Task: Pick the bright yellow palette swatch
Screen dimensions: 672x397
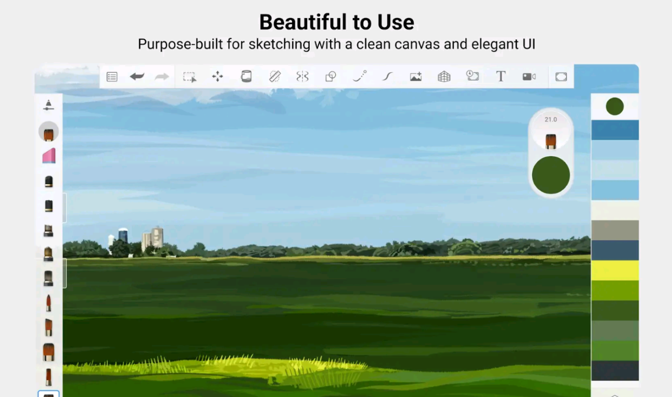Action: pos(615,271)
